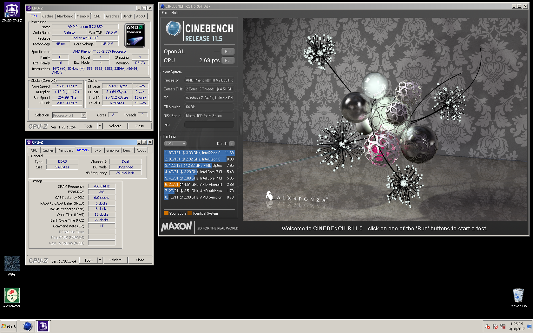533x333 pixels.
Task: Click Validate in upper CPU-Z window
Action: [115, 126]
